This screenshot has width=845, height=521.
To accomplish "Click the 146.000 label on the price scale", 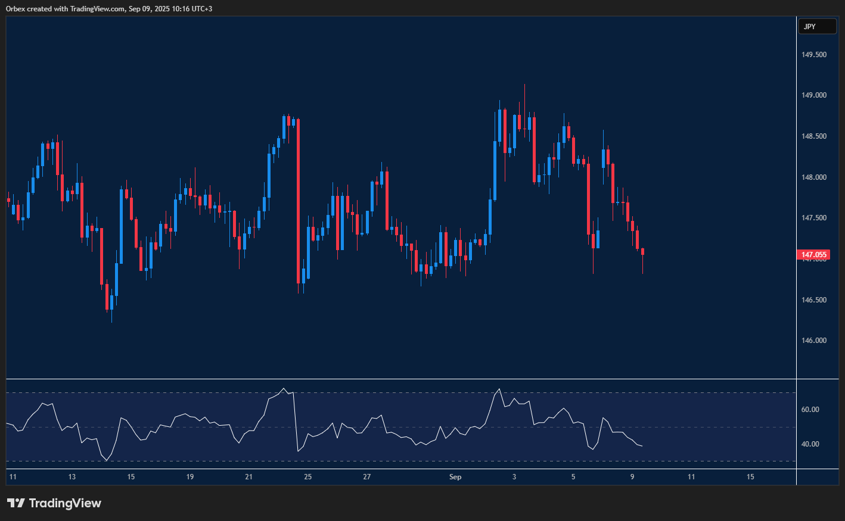I will [x=813, y=340].
